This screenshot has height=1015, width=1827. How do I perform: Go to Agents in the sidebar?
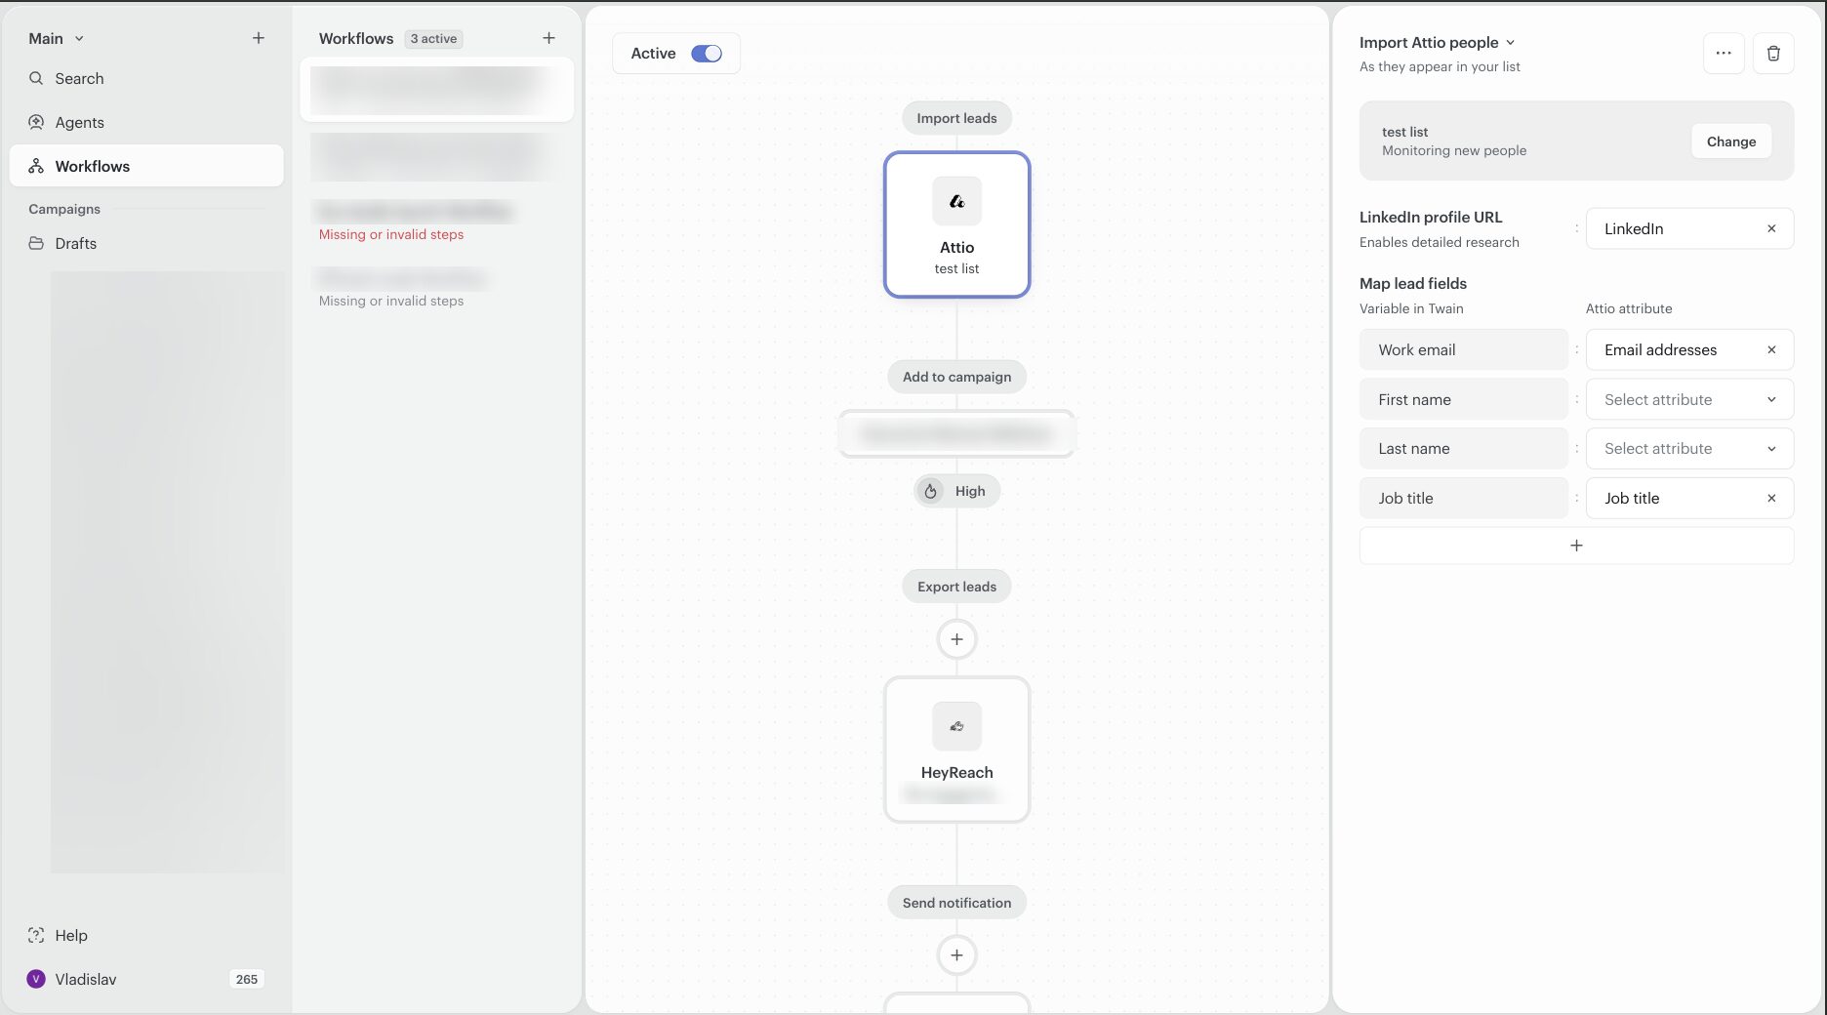pyautogui.click(x=146, y=122)
